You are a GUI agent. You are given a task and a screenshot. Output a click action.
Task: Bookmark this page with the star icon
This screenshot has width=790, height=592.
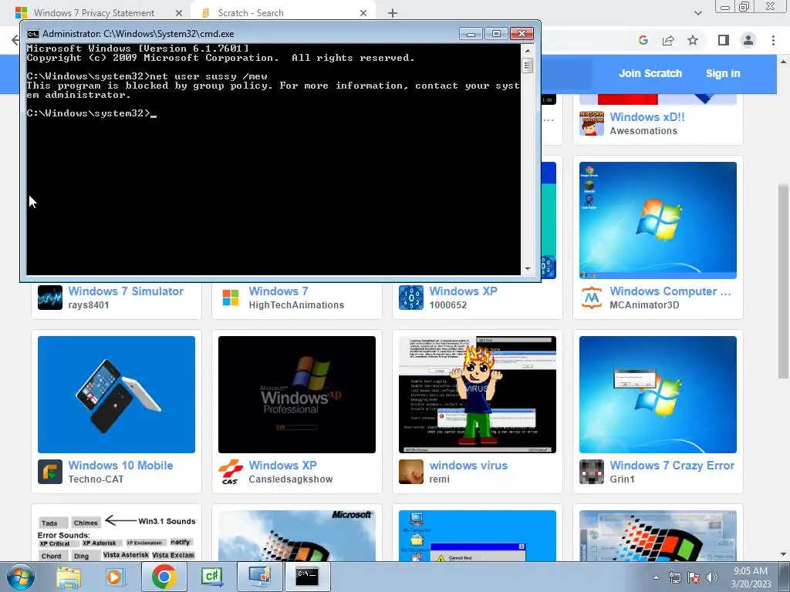coord(693,40)
